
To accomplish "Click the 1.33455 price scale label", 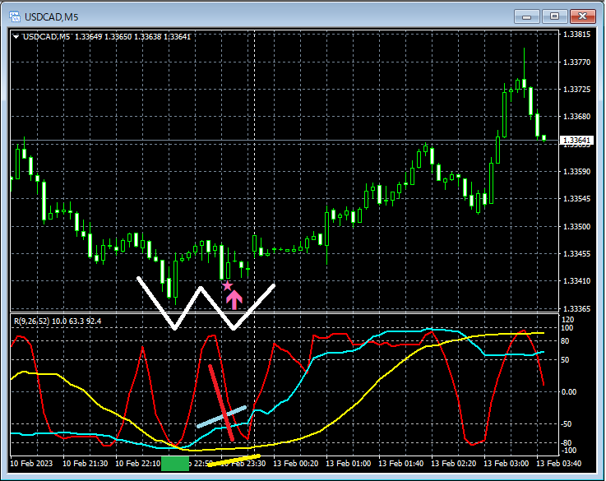I will click(577, 253).
